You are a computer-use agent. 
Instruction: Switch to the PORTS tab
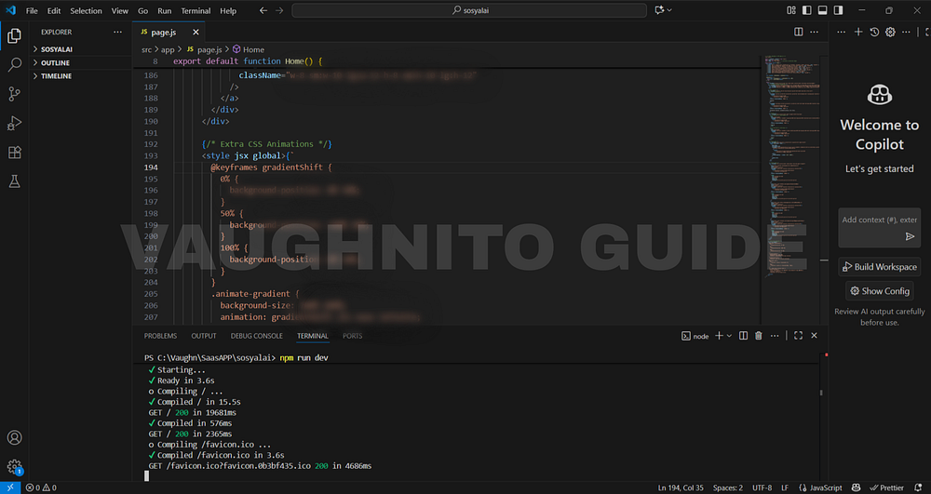pyautogui.click(x=352, y=336)
